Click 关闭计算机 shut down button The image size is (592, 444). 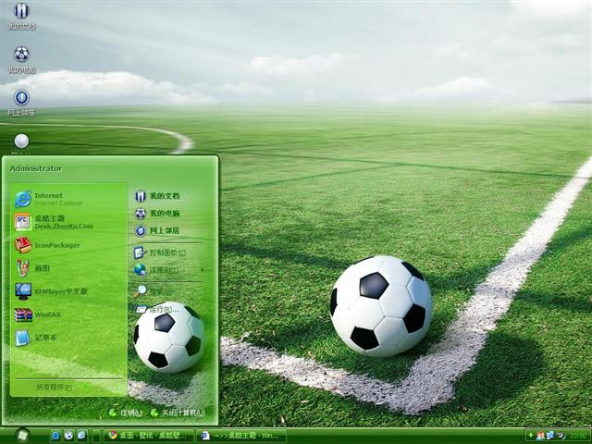point(178,413)
